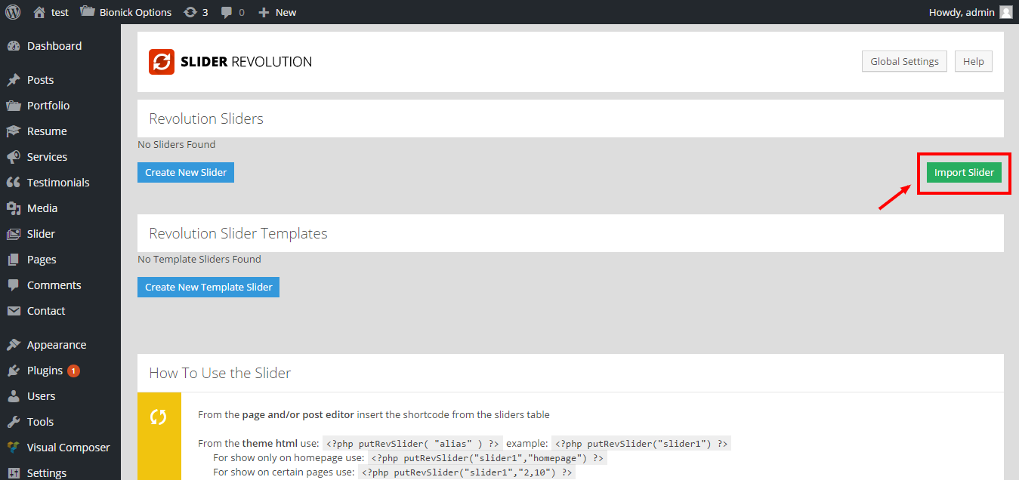Click the Services megaphone icon
This screenshot has height=480, width=1019.
[x=14, y=157]
